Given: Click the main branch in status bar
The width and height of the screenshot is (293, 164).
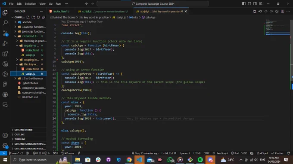Looking at the screenshot, I should 14,153.
